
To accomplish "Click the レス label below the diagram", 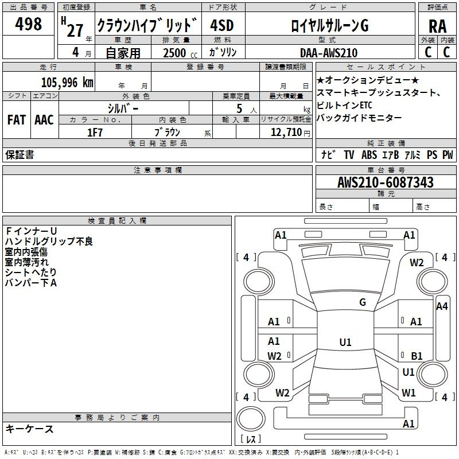I will pos(250,439).
